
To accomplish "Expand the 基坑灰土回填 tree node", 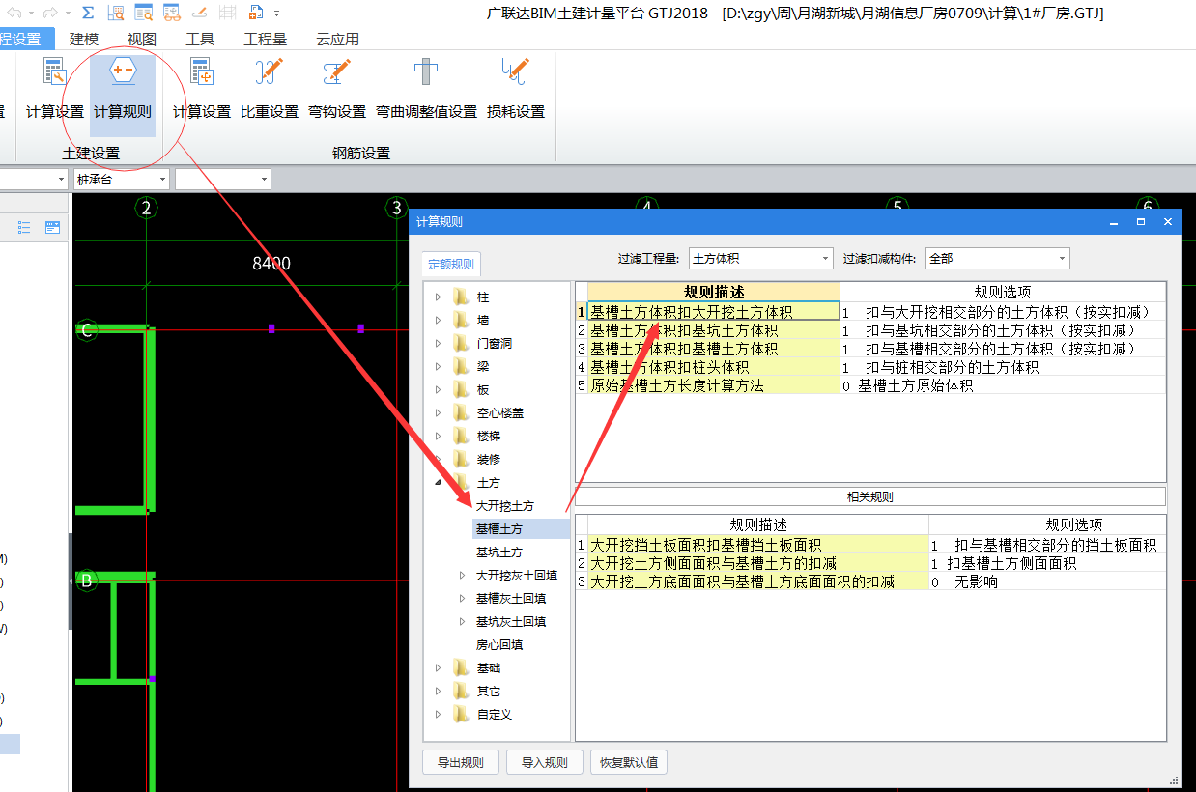I will coord(463,621).
